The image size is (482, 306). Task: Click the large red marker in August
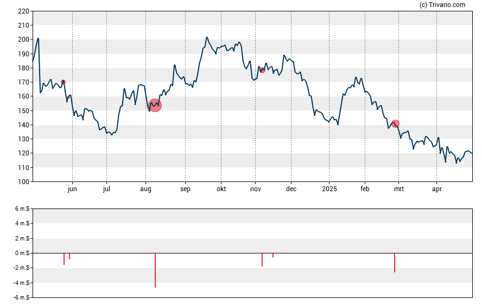pyautogui.click(x=155, y=106)
